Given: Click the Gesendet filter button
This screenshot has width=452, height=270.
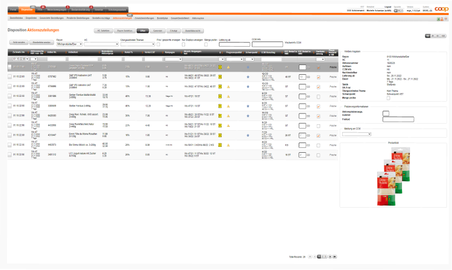Looking at the screenshot, I should [x=158, y=31].
